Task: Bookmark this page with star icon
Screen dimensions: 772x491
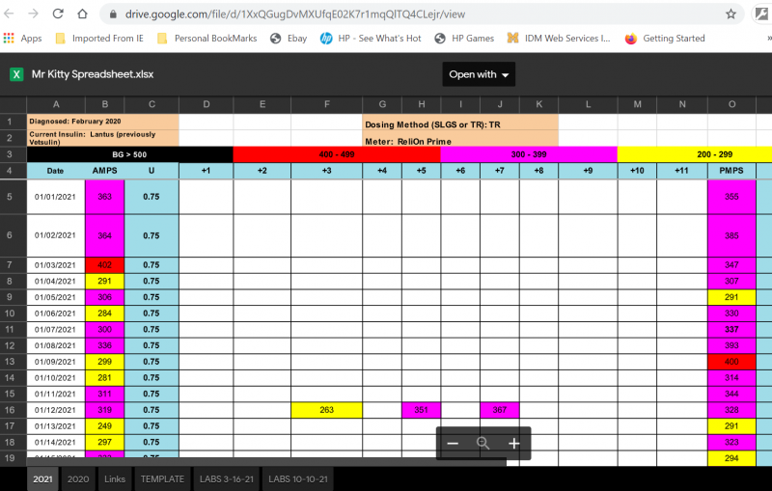Action: pos(731,14)
